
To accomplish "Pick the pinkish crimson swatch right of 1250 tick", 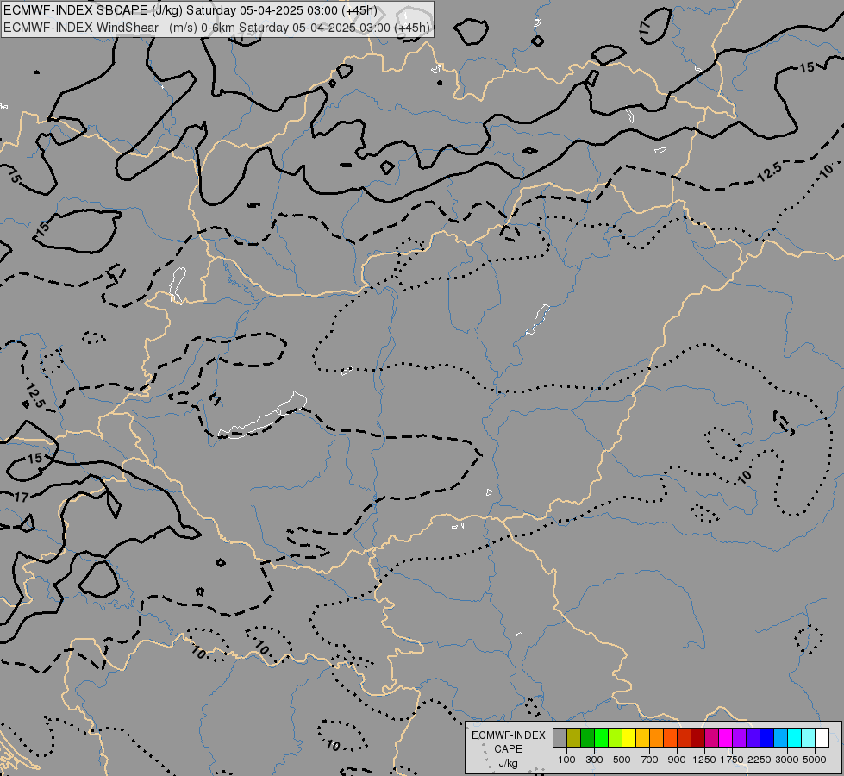I will pyautogui.click(x=711, y=738).
